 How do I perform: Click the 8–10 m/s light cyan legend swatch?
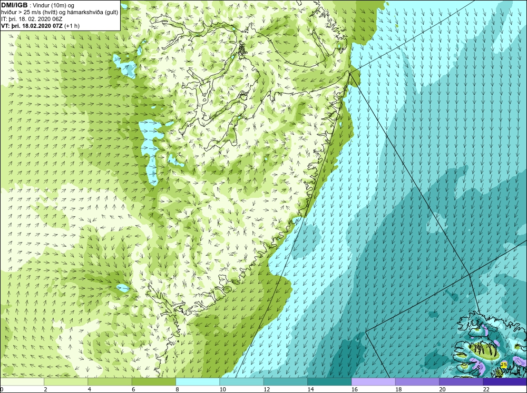click(x=198, y=382)
